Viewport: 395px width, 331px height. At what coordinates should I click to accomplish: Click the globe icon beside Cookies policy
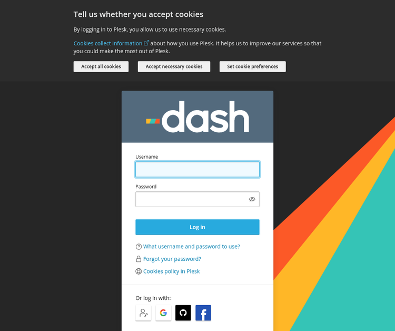[139, 271]
